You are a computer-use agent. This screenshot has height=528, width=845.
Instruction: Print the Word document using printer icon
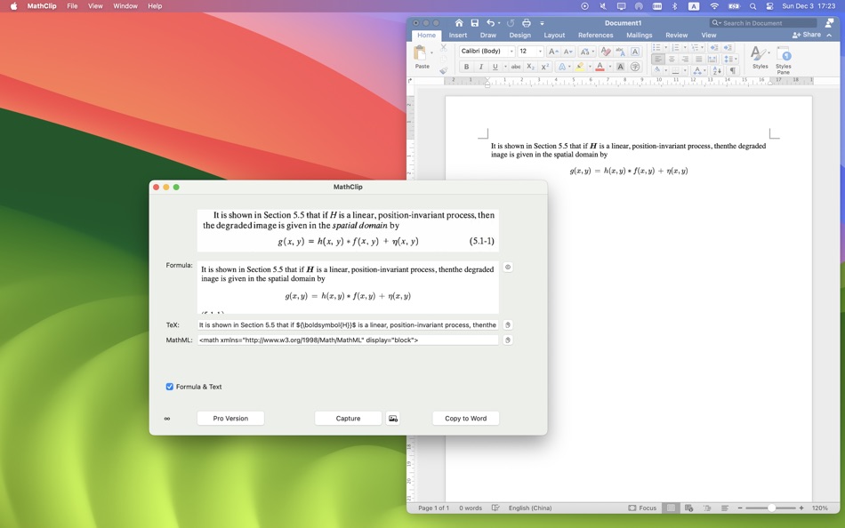coord(526,23)
